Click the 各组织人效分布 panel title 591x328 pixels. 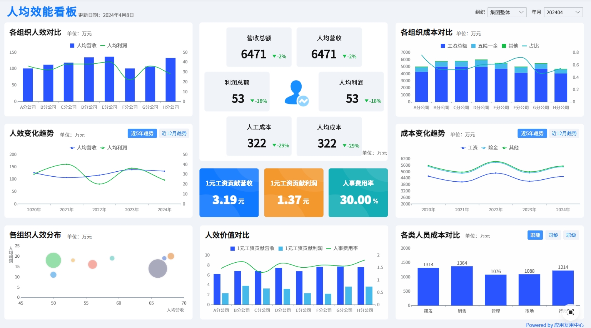tap(35, 235)
